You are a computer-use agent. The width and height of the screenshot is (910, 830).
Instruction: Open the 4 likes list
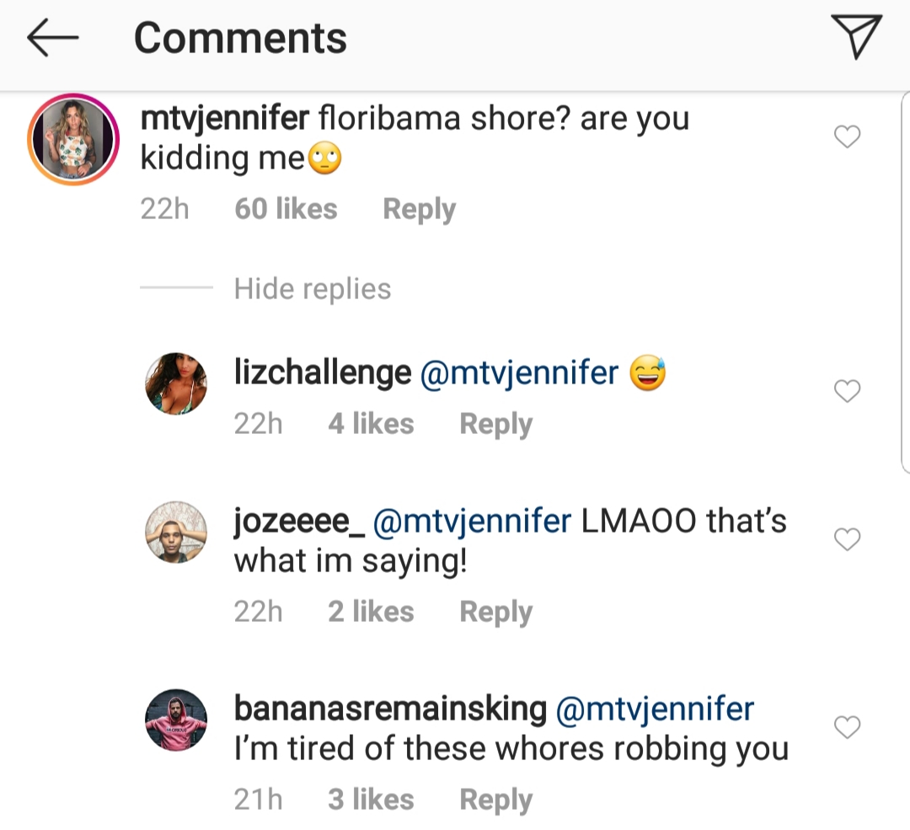pyautogui.click(x=371, y=424)
